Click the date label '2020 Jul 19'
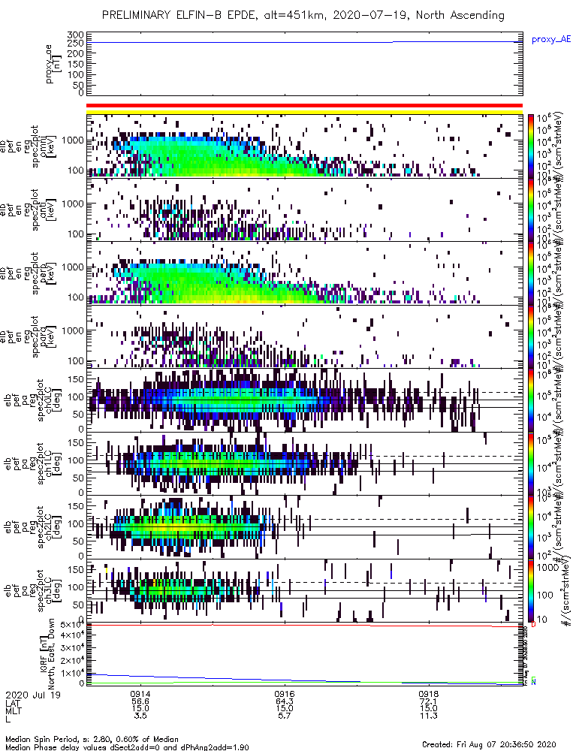Screen dimensions: 582x751 (x=33, y=695)
